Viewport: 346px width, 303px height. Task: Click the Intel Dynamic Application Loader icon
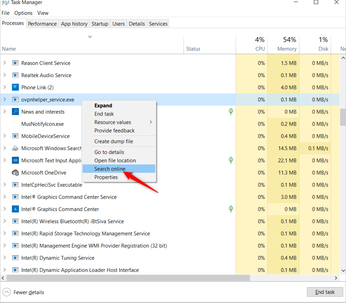click(x=15, y=270)
